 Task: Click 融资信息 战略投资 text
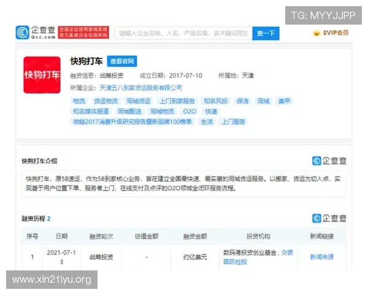pyautogui.click(x=97, y=76)
